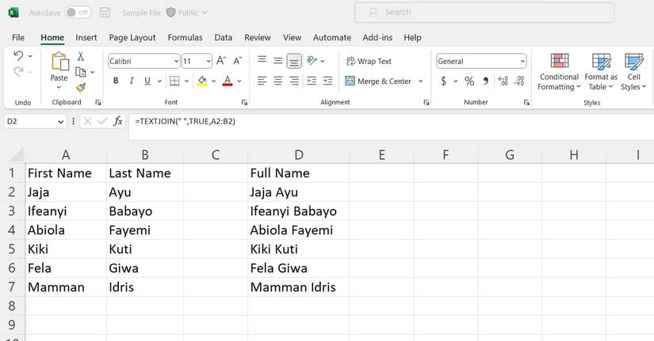Set bottom vertical alignment
Image resolution: width=654 pixels, height=341 pixels.
pyautogui.click(x=294, y=62)
